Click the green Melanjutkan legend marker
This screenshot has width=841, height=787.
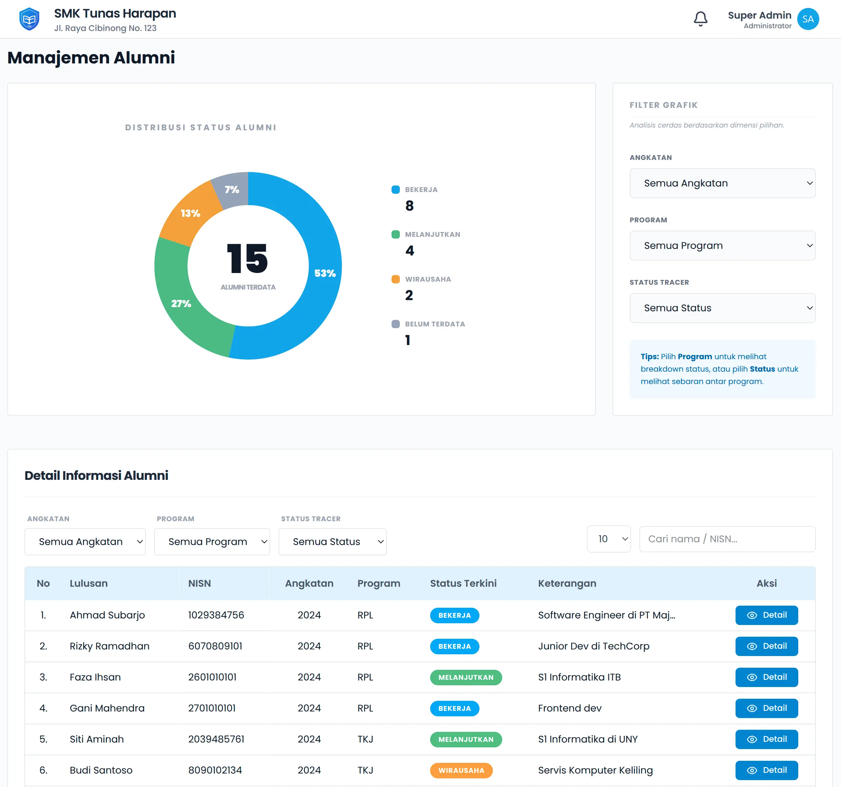tap(396, 234)
